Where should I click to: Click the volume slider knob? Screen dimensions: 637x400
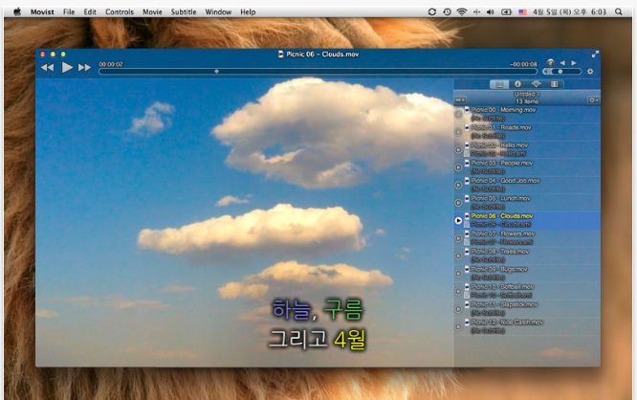point(560,72)
